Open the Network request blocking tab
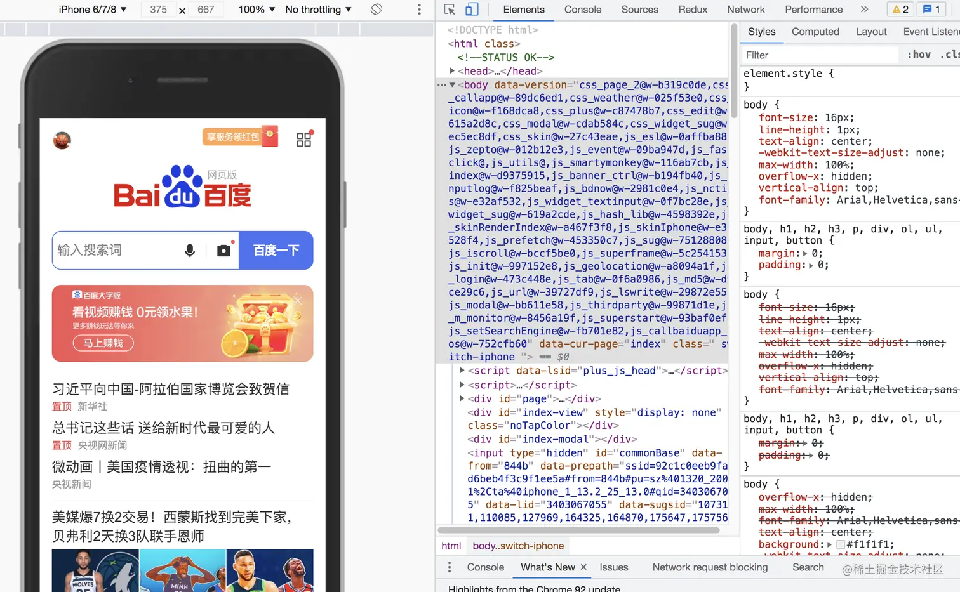The image size is (960, 592). [710, 567]
